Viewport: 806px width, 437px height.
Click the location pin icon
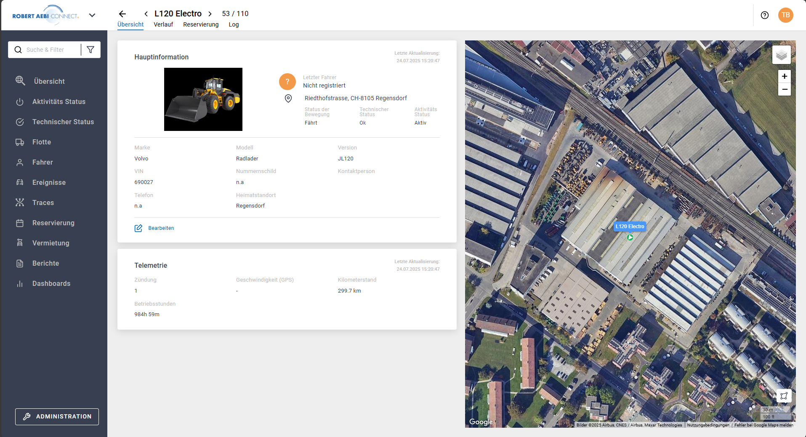pyautogui.click(x=288, y=99)
